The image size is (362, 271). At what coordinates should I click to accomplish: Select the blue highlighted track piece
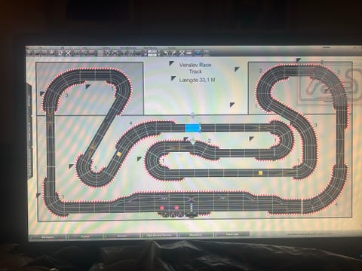pos(192,127)
